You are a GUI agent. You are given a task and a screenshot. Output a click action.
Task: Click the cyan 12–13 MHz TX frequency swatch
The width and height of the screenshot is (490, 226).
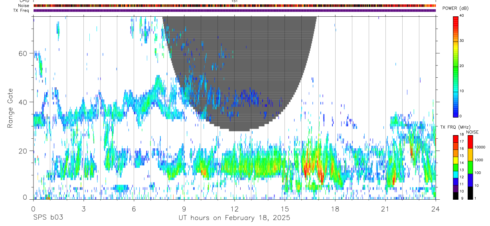point(455,174)
